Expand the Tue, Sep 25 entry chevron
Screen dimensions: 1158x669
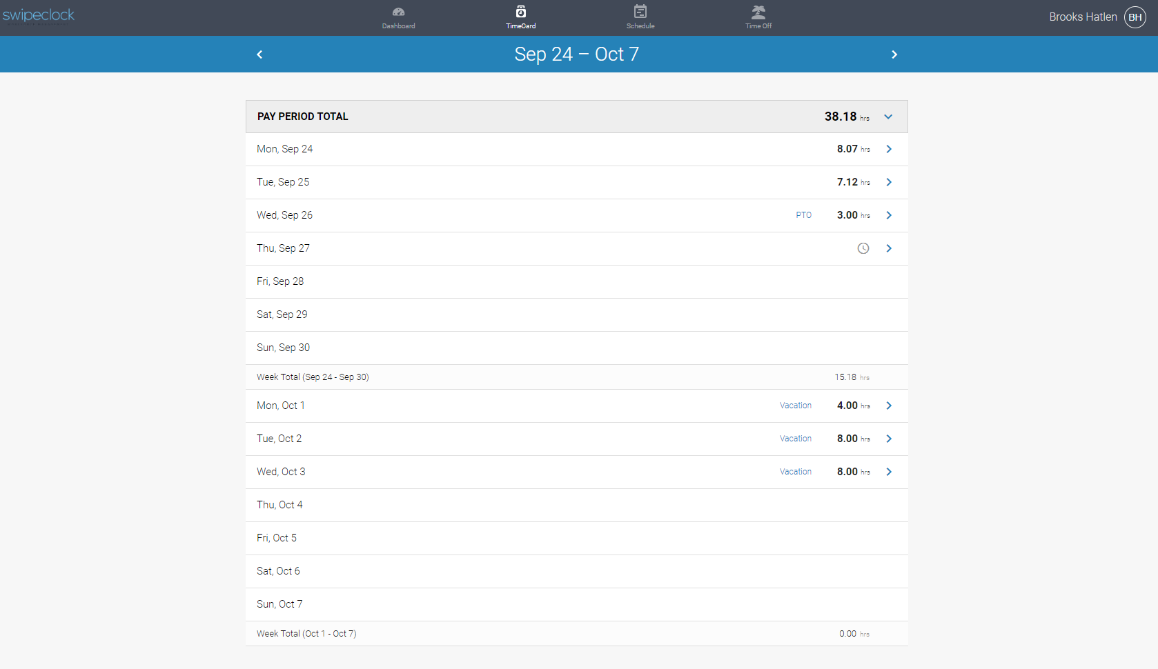click(889, 182)
